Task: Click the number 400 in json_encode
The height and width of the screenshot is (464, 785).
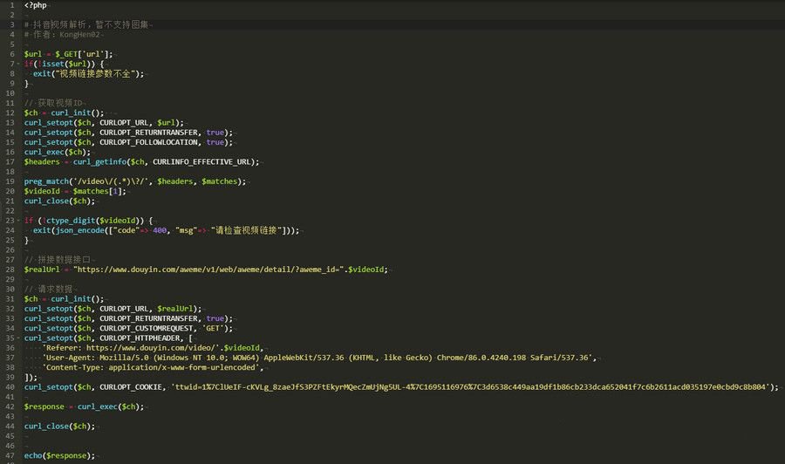Action: coord(159,230)
